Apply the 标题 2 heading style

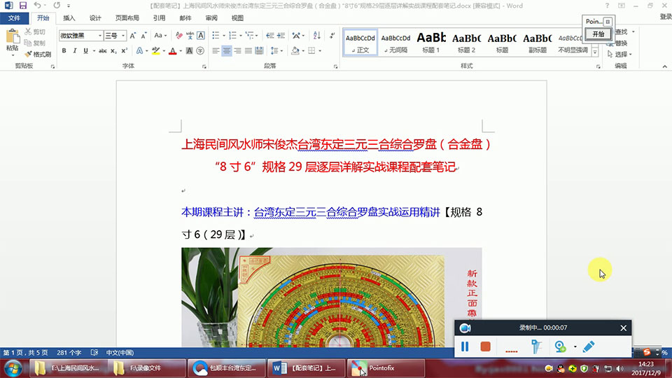point(466,43)
